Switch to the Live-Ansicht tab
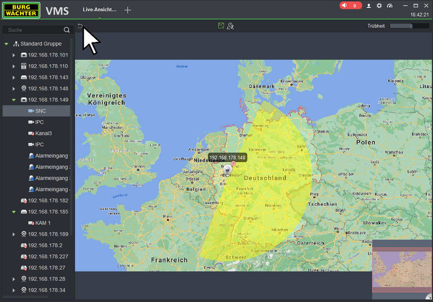The height and width of the screenshot is (302, 433). tap(100, 10)
